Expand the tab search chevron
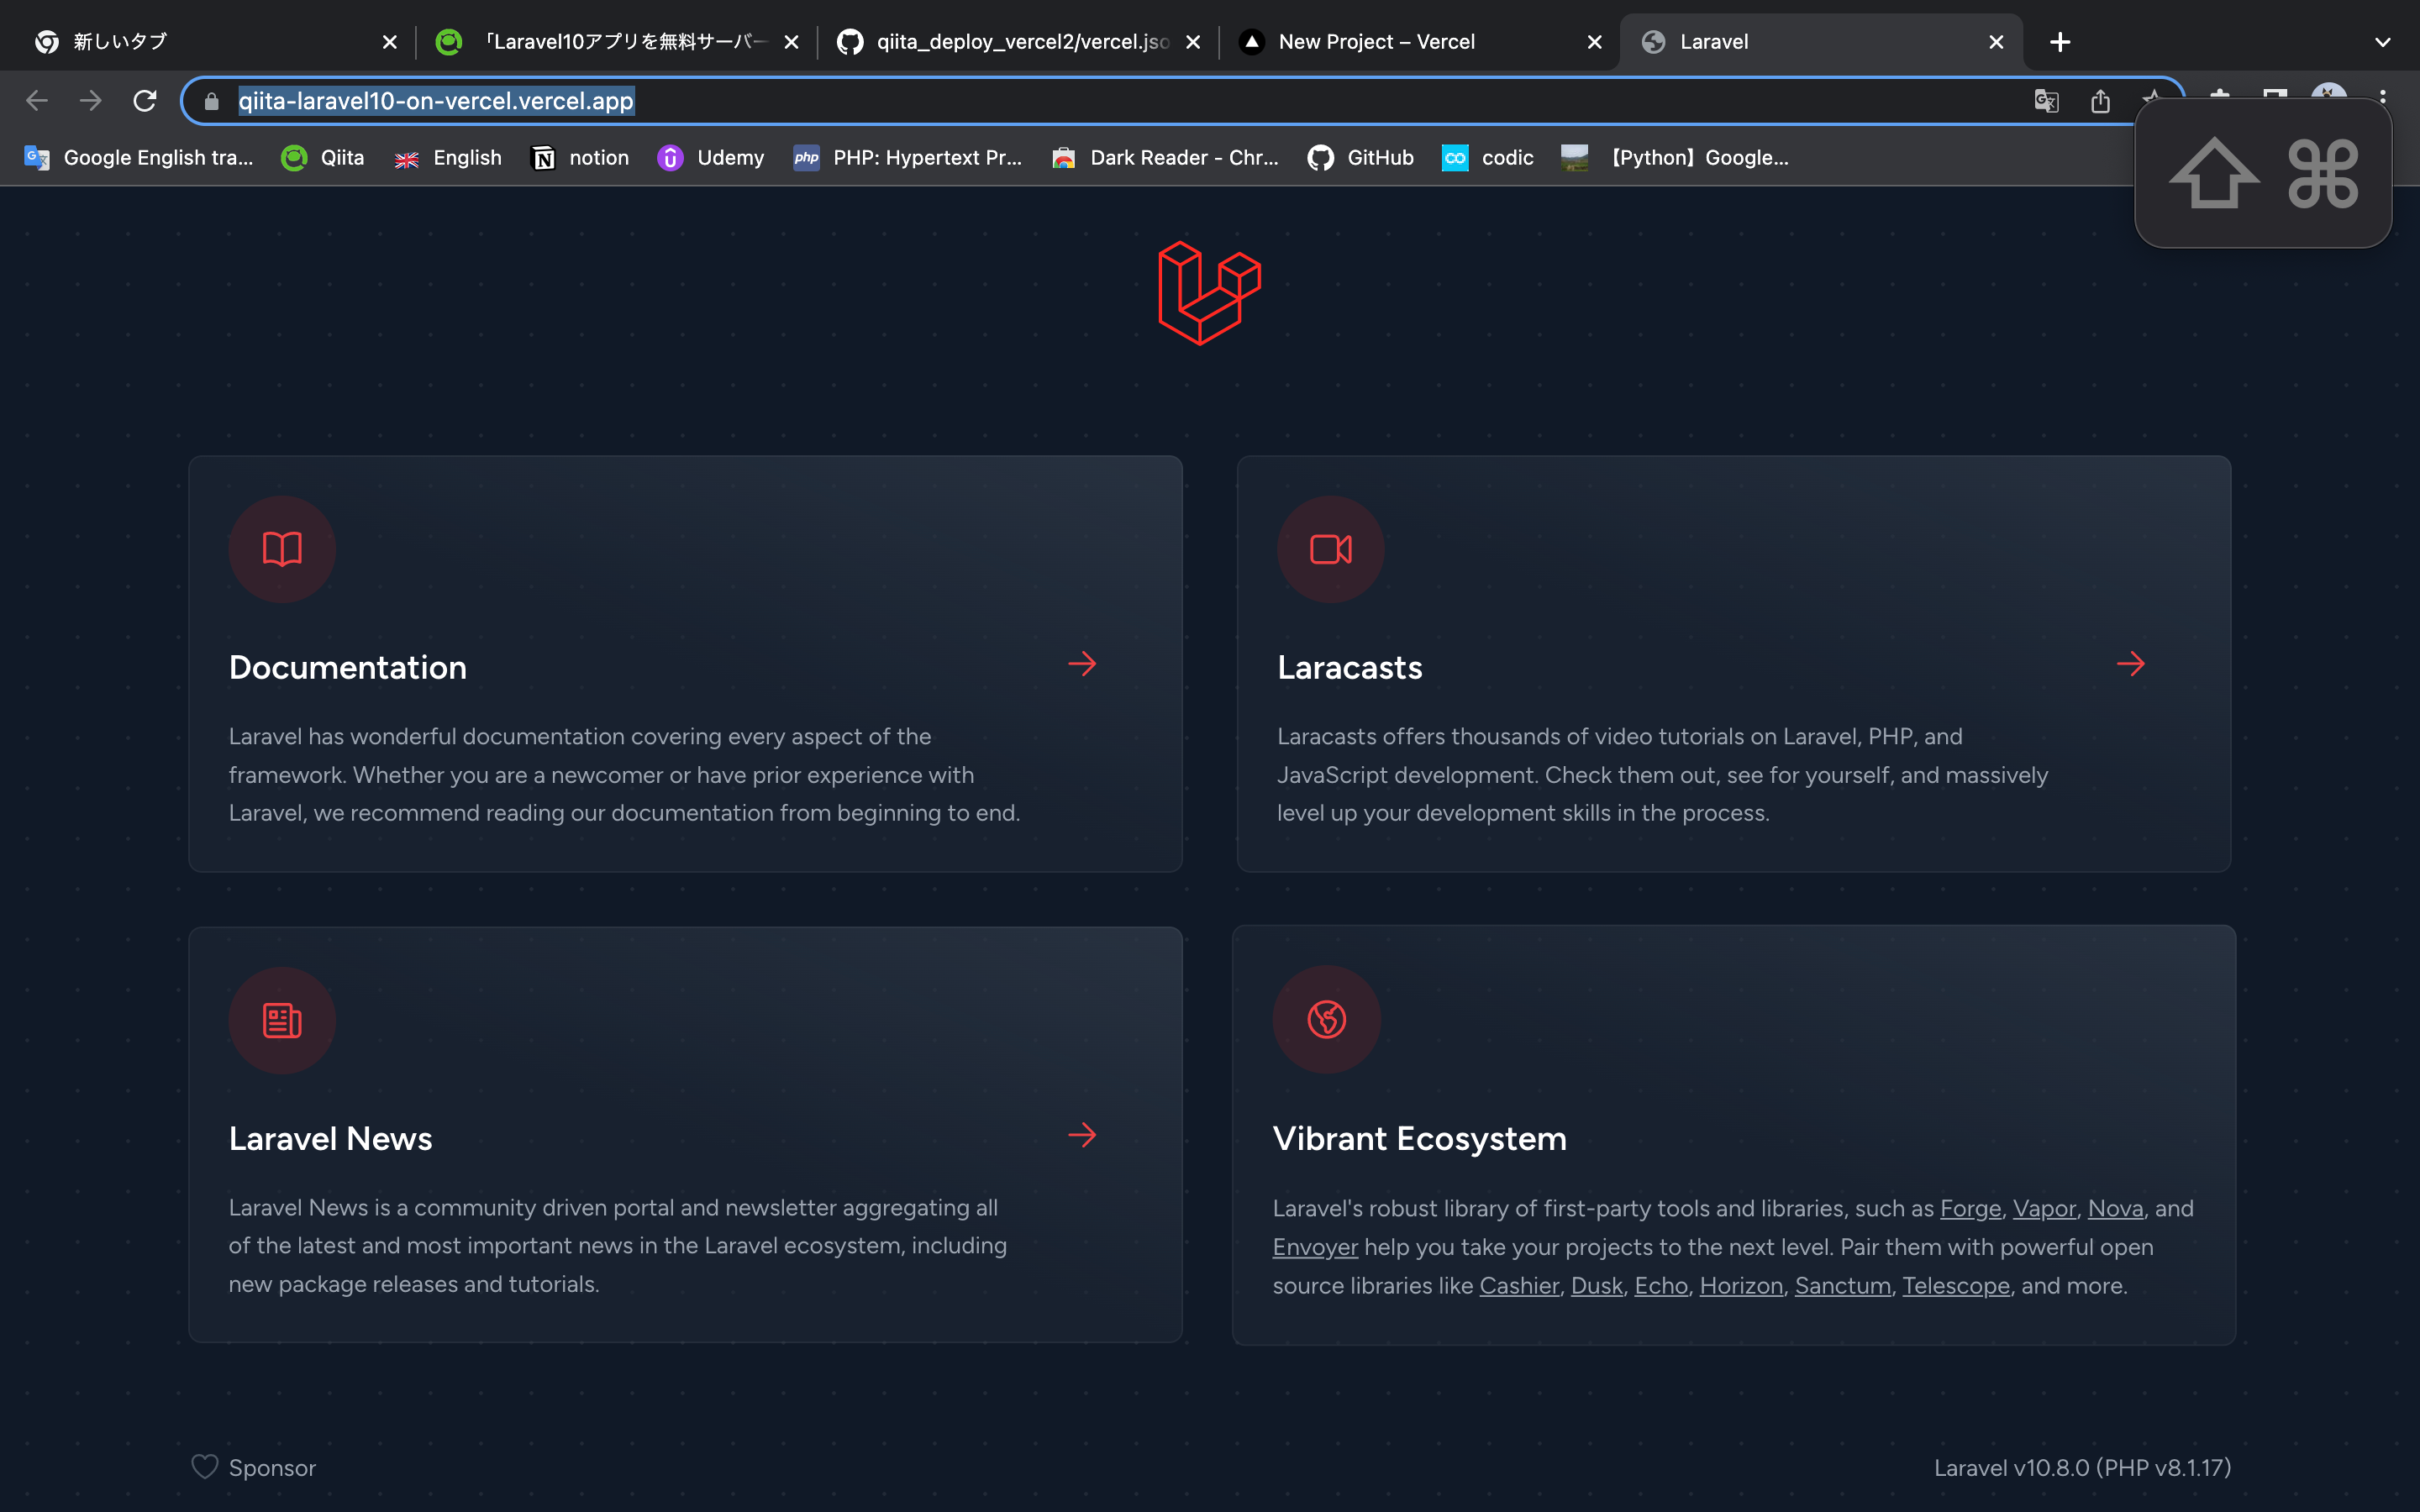The height and width of the screenshot is (1512, 2420). [2383, 42]
